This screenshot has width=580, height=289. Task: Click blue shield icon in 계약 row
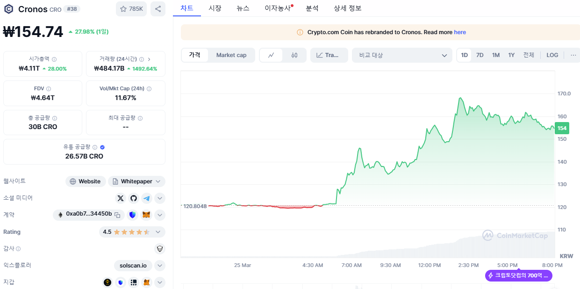point(132,215)
